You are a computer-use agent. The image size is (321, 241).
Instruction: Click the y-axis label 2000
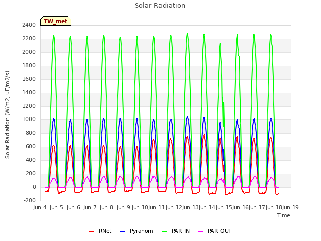pos(29,52)
